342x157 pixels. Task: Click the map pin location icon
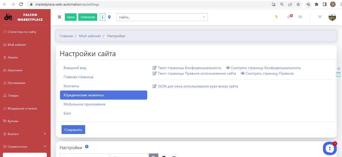coord(109,17)
